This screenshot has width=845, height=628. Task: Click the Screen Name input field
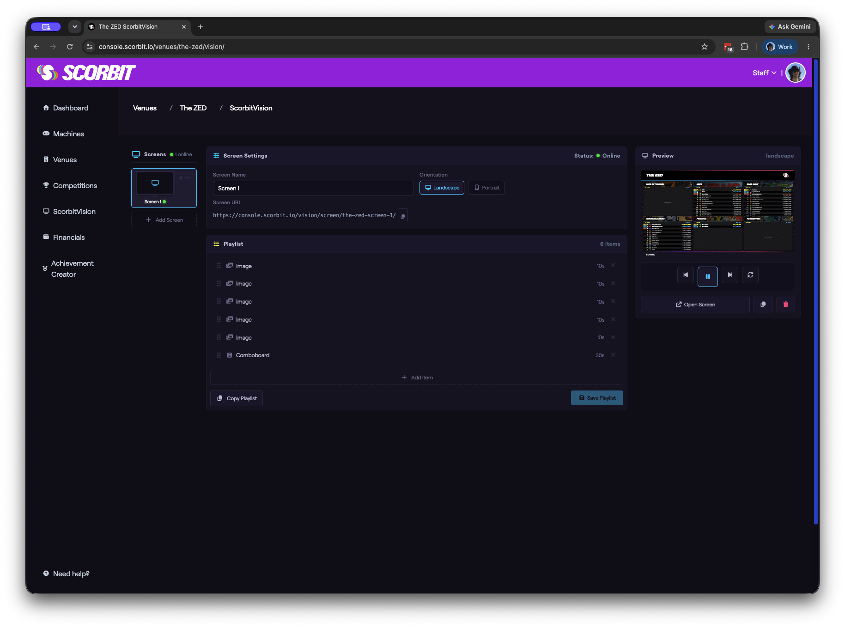313,188
